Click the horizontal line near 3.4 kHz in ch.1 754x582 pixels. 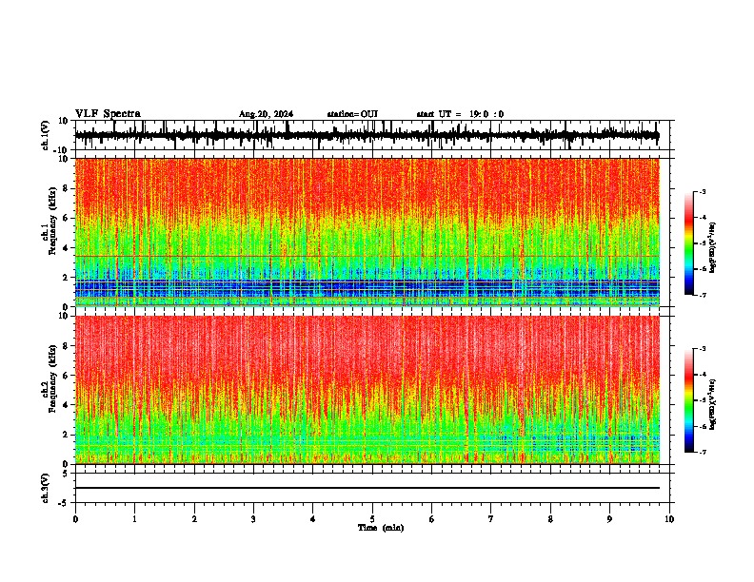pos(367,257)
